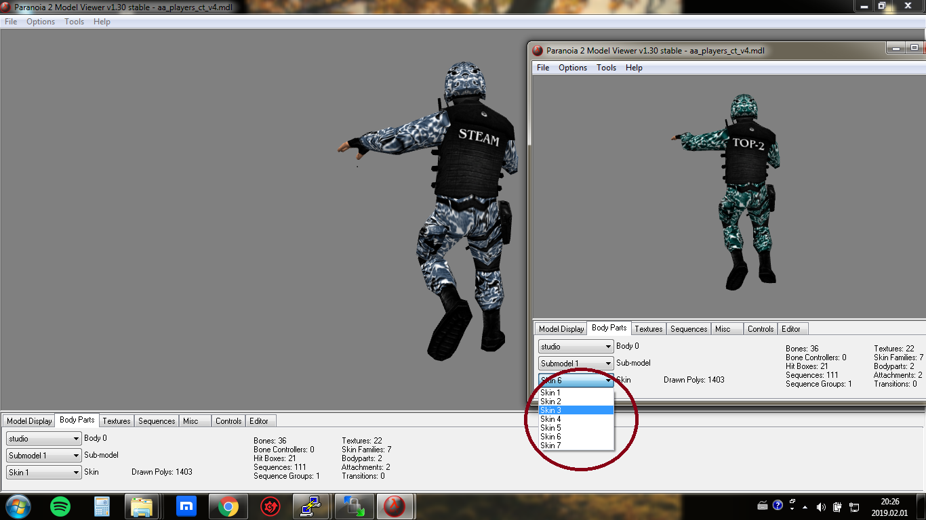This screenshot has width=926, height=520.
Task: Switch to Half-Life lambda Model Viewer taskbar icon
Action: tap(395, 506)
